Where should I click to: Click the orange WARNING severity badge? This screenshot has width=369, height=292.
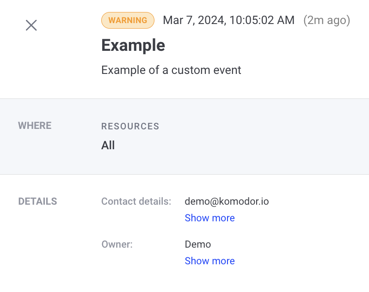(128, 20)
